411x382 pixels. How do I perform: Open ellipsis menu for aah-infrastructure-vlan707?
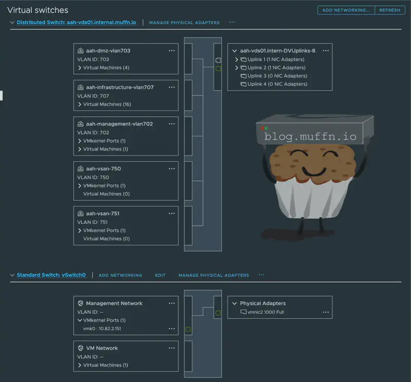pyautogui.click(x=172, y=87)
